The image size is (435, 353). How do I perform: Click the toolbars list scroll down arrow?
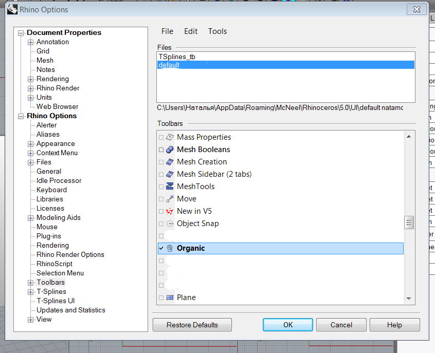(409, 299)
